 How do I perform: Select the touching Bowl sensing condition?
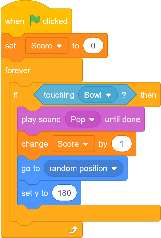85,95
